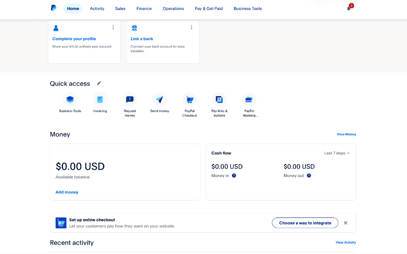
Task: Open options menu on Complete your profile card
Action: 113,27
